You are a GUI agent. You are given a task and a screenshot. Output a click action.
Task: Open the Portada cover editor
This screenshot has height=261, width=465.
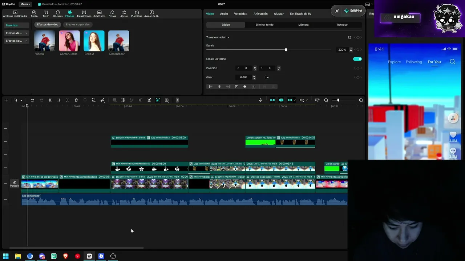tap(15, 184)
